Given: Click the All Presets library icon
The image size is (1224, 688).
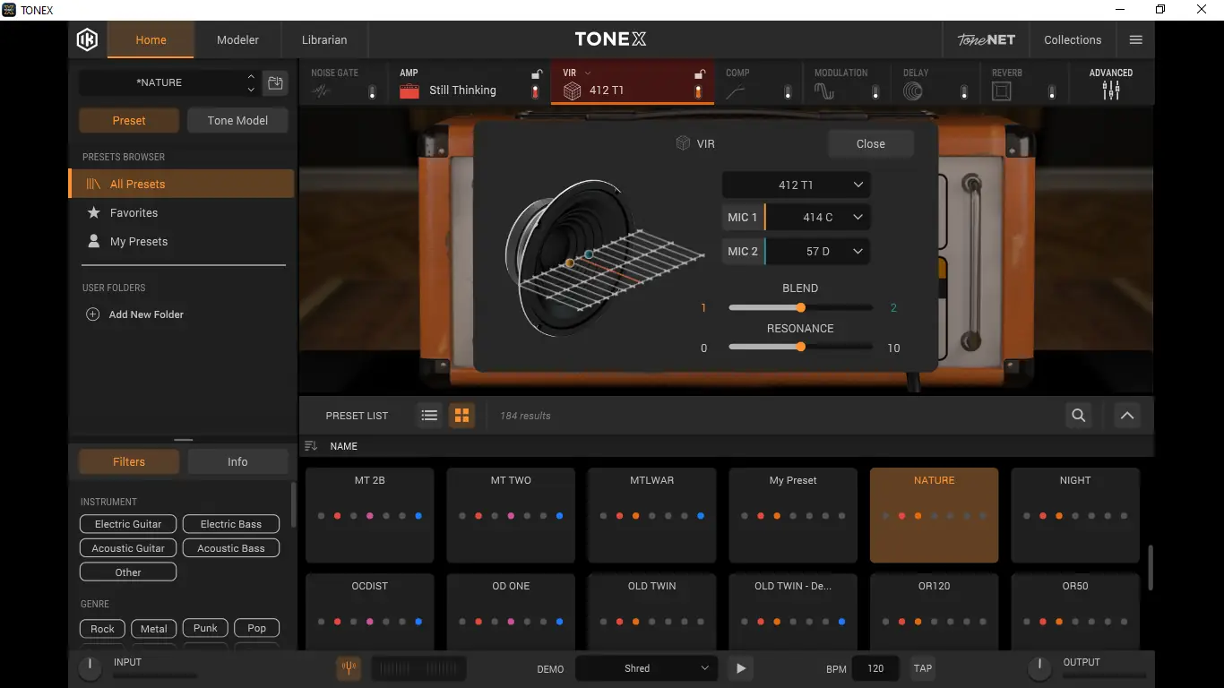Looking at the screenshot, I should tap(93, 184).
